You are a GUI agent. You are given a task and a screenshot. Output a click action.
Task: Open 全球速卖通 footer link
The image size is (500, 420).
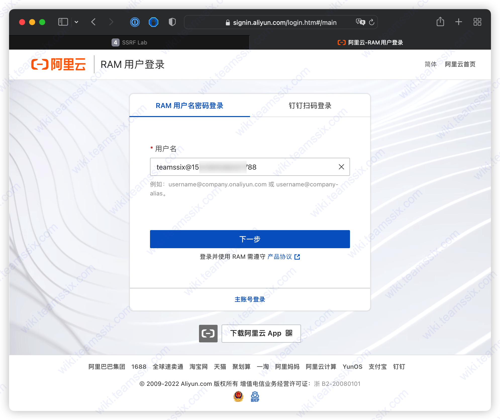168,367
